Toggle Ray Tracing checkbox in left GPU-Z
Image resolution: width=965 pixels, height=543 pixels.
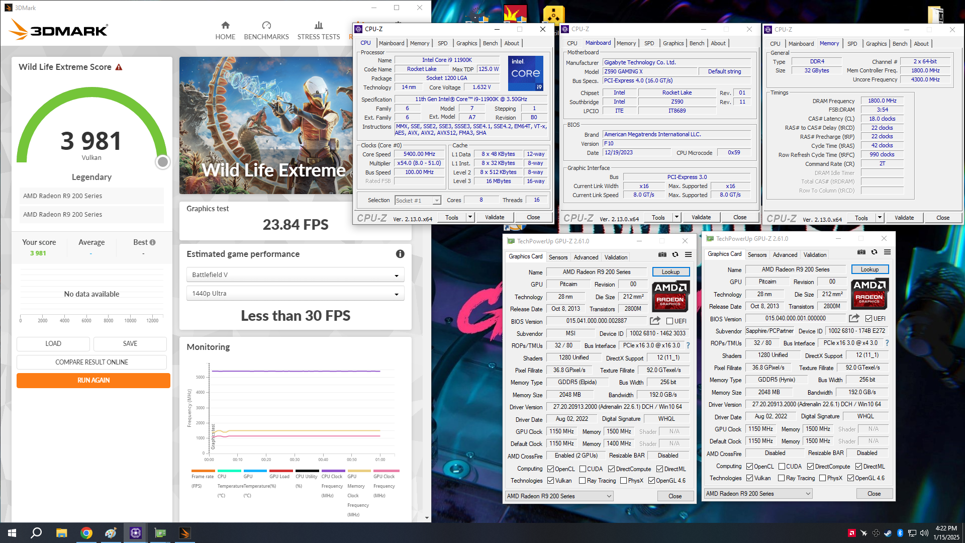point(582,481)
